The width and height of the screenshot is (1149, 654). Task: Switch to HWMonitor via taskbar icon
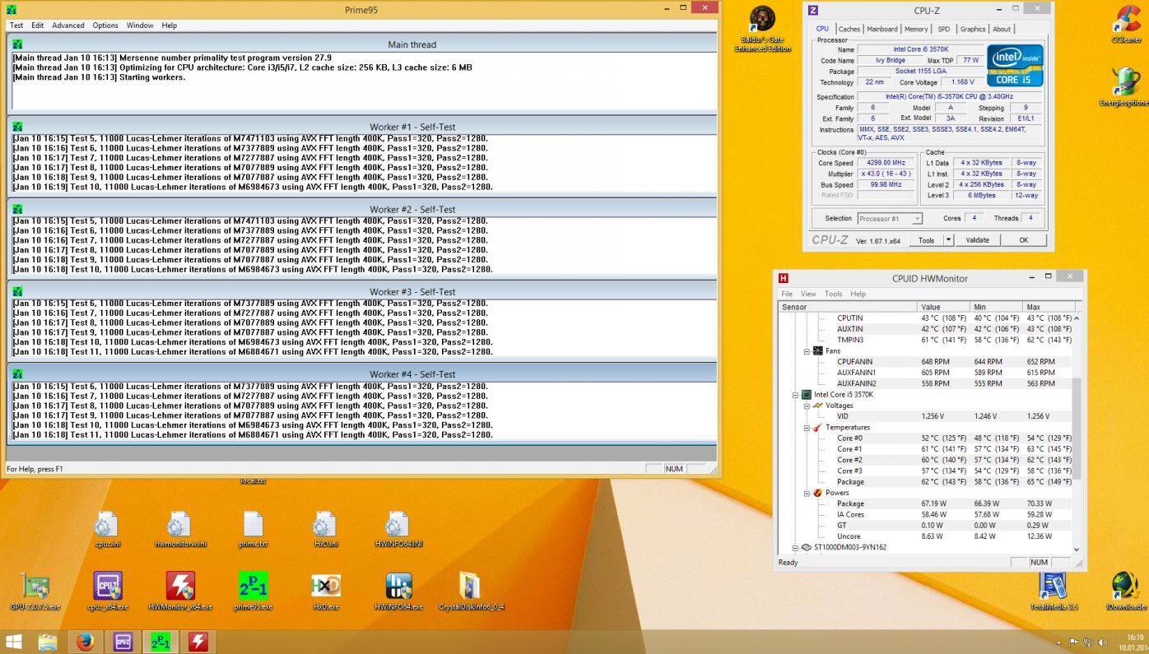coord(198,642)
